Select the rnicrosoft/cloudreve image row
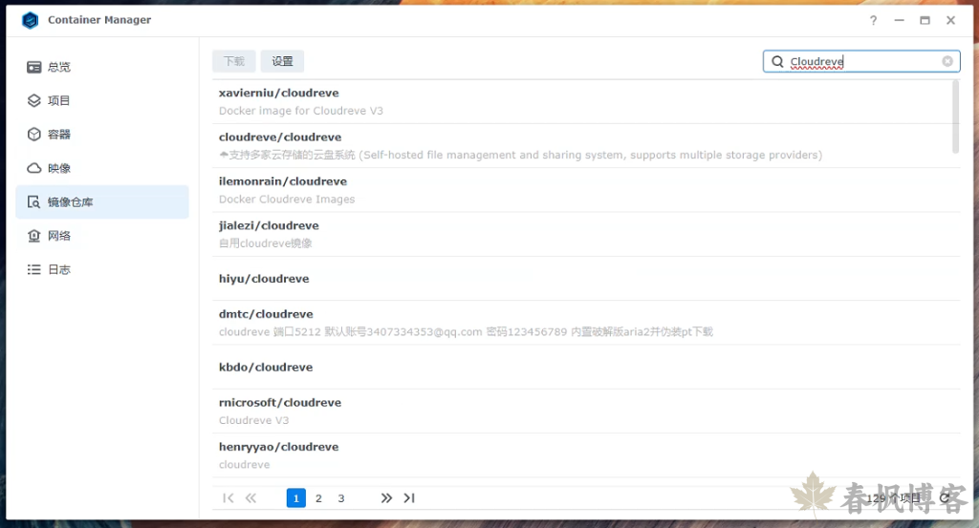 click(586, 412)
